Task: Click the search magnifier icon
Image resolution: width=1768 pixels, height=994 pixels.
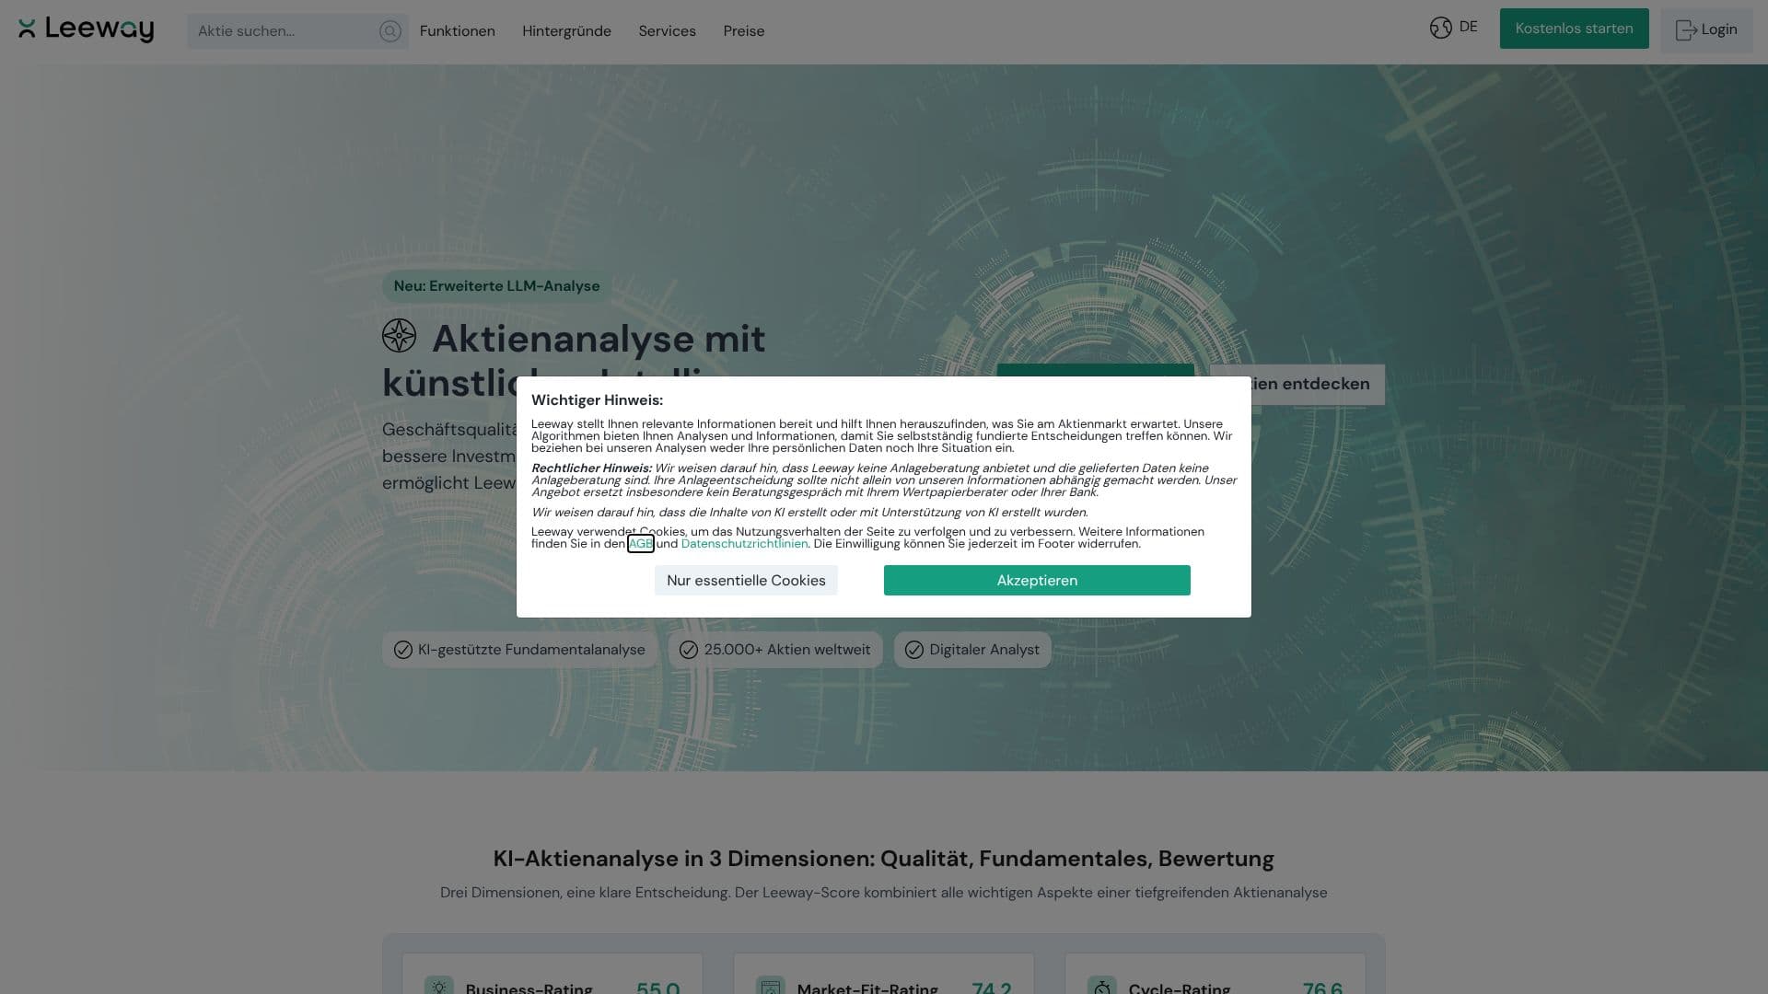Action: (390, 31)
